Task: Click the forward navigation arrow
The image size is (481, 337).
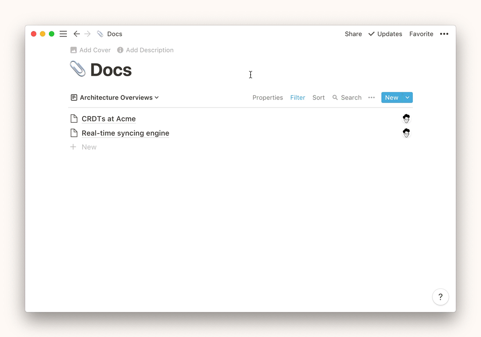Action: click(87, 34)
